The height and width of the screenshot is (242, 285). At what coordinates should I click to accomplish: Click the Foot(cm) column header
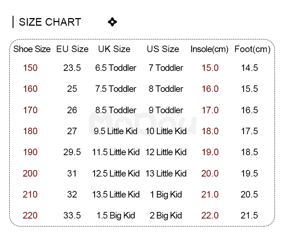pyautogui.click(x=252, y=49)
